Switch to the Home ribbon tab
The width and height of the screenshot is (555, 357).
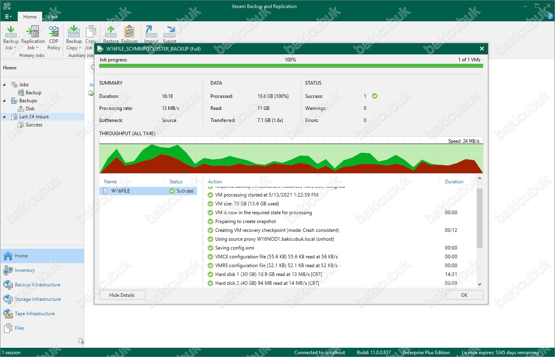pyautogui.click(x=30, y=17)
